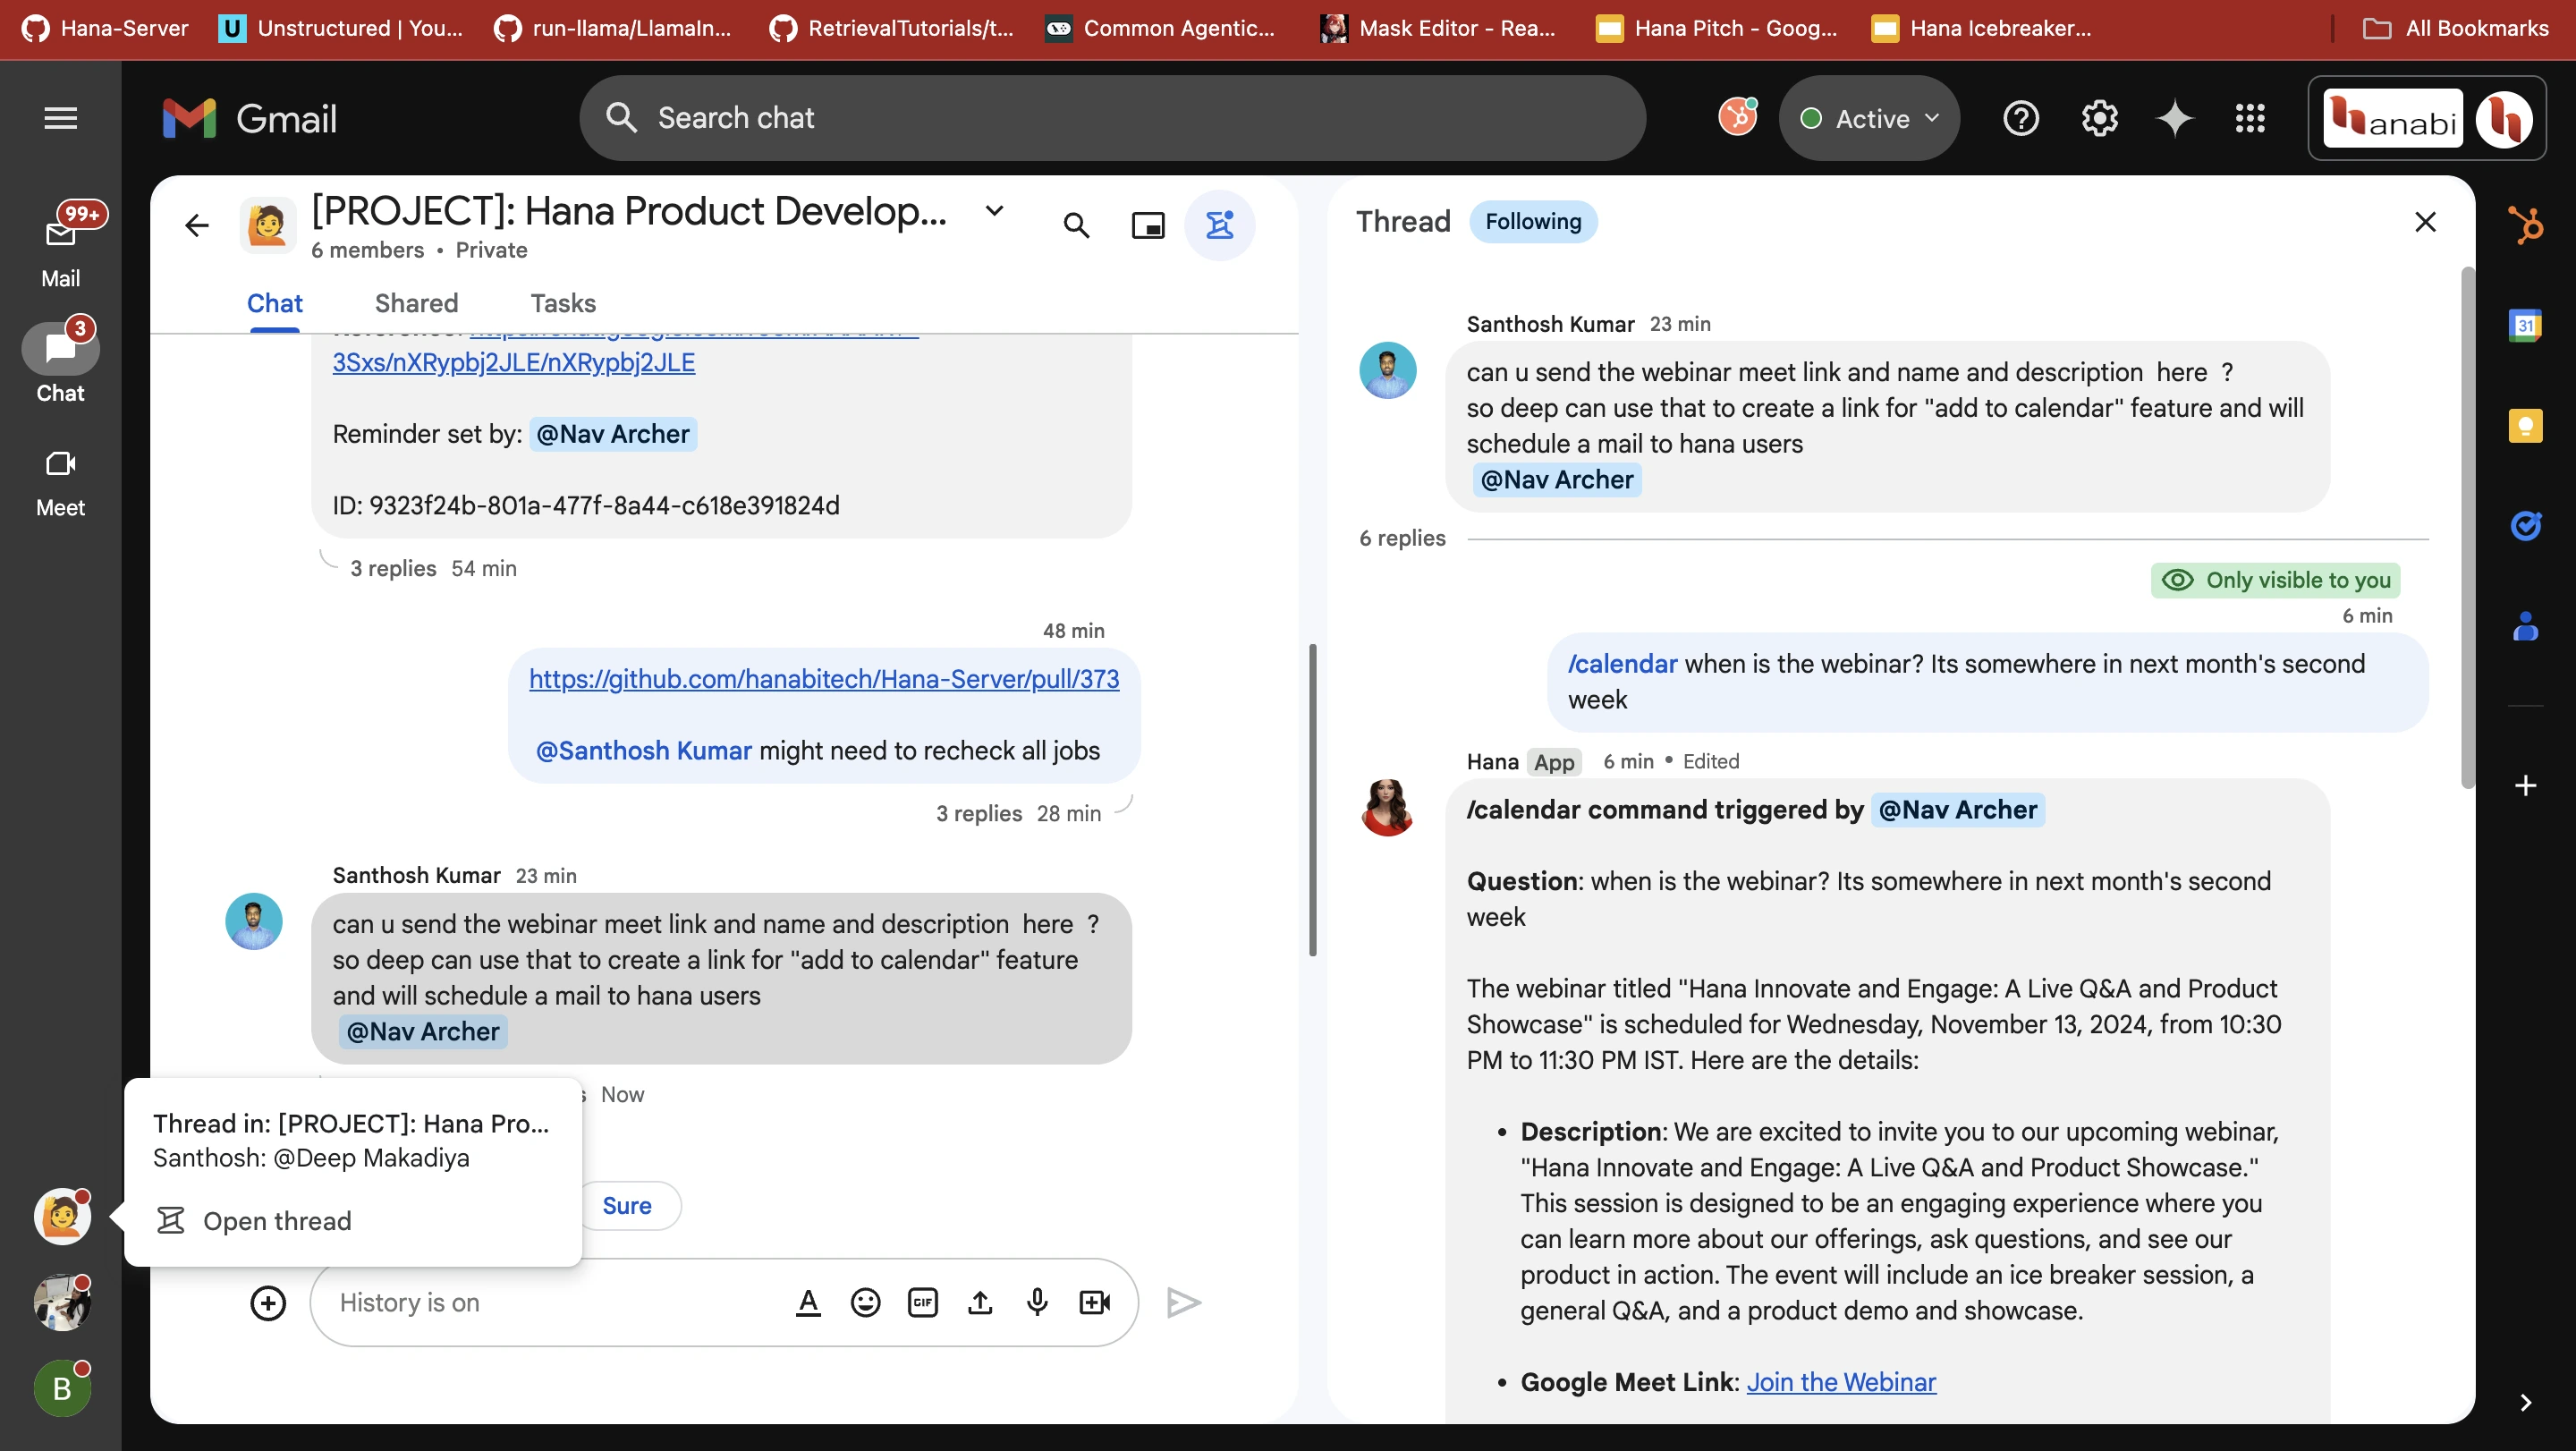The height and width of the screenshot is (1451, 2576).
Task: Click the Gmail logo
Action: (x=250, y=118)
